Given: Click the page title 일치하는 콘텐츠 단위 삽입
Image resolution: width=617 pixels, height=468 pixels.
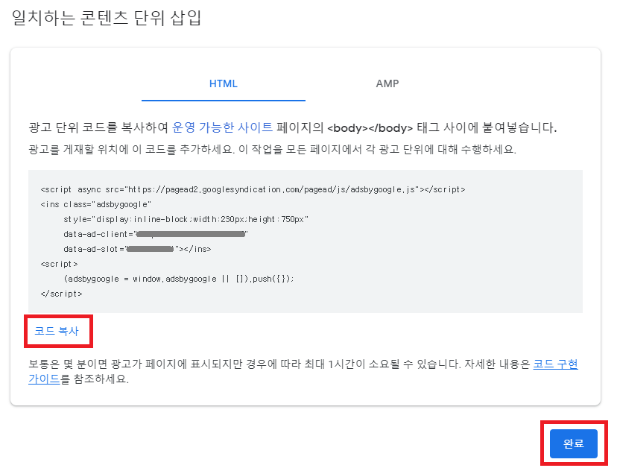Looking at the screenshot, I should [107, 18].
